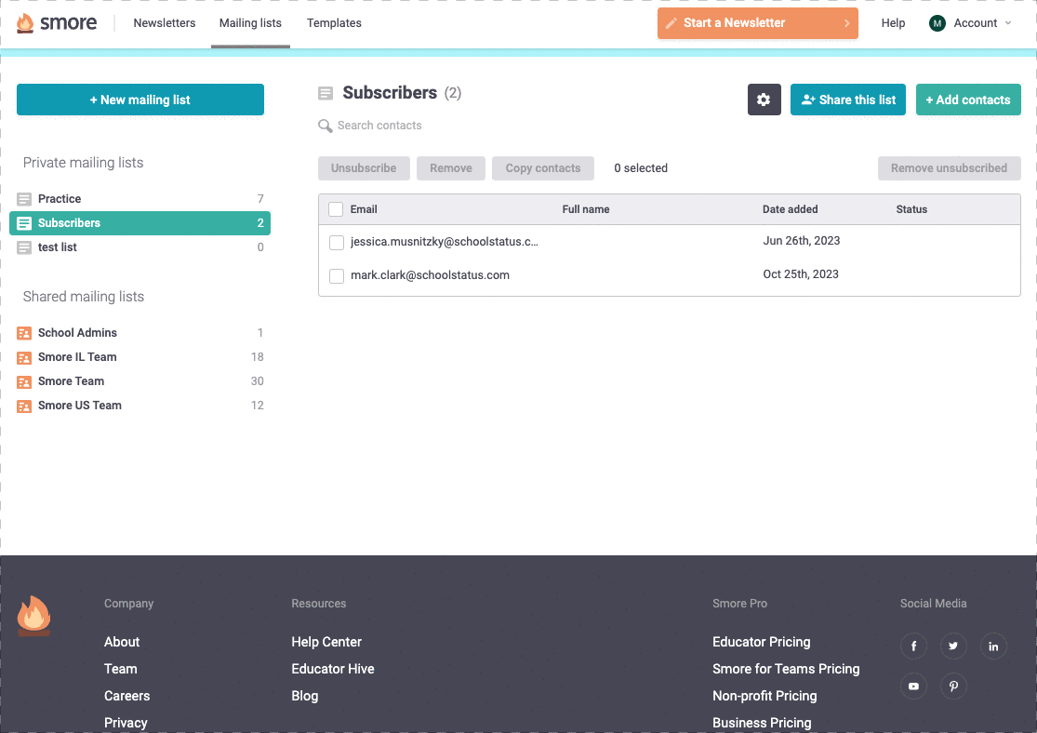Check the jessica.musnitzky contact checkbox
The height and width of the screenshot is (733, 1037).
point(337,242)
